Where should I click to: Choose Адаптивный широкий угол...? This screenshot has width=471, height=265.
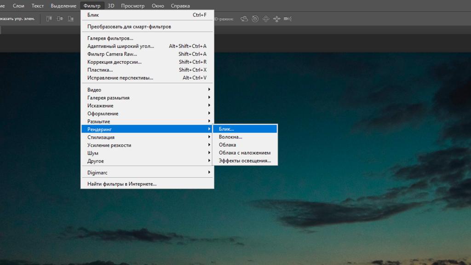point(147,46)
